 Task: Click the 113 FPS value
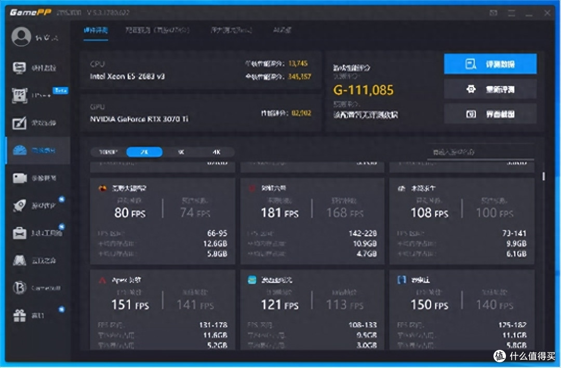345,305
